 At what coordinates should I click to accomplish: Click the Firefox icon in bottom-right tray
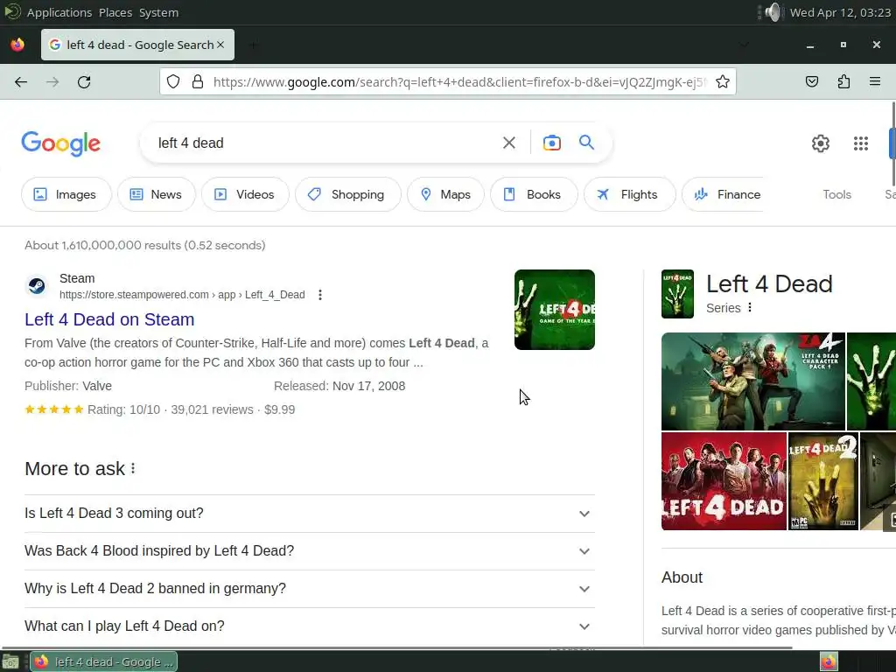(829, 661)
